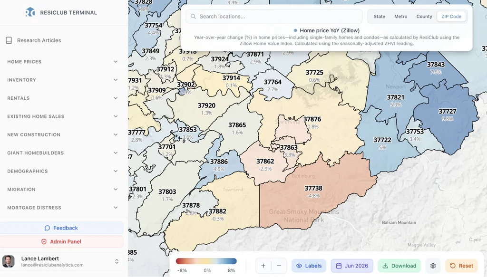Click the Admin Panel shield icon
The width and height of the screenshot is (487, 277).
click(44, 242)
